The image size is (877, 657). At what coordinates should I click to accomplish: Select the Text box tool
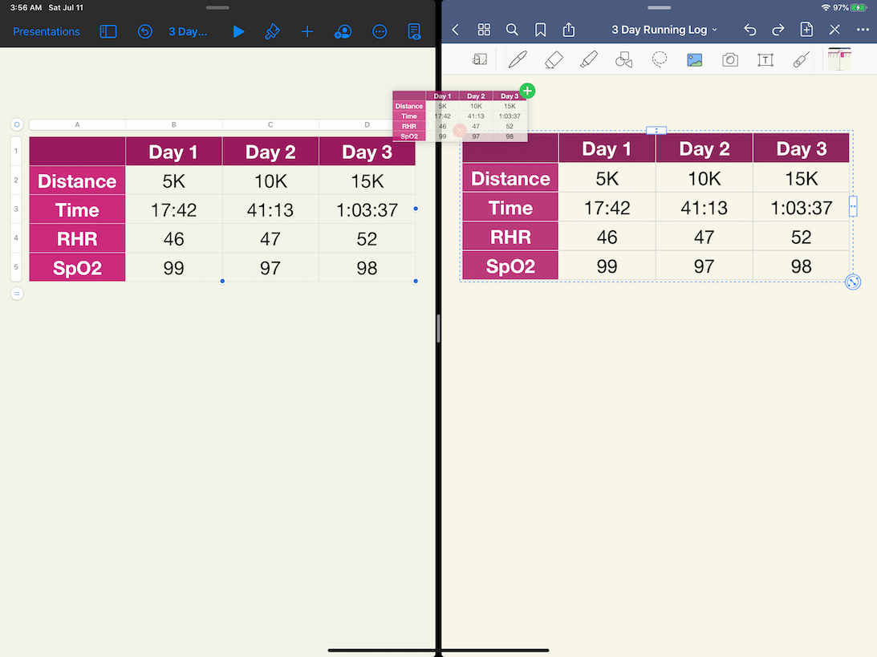pos(765,59)
